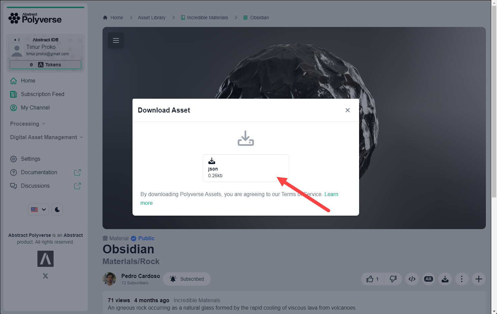This screenshot has height=314, width=497.
Task: Click the download icon in the action bar
Action: pyautogui.click(x=445, y=279)
